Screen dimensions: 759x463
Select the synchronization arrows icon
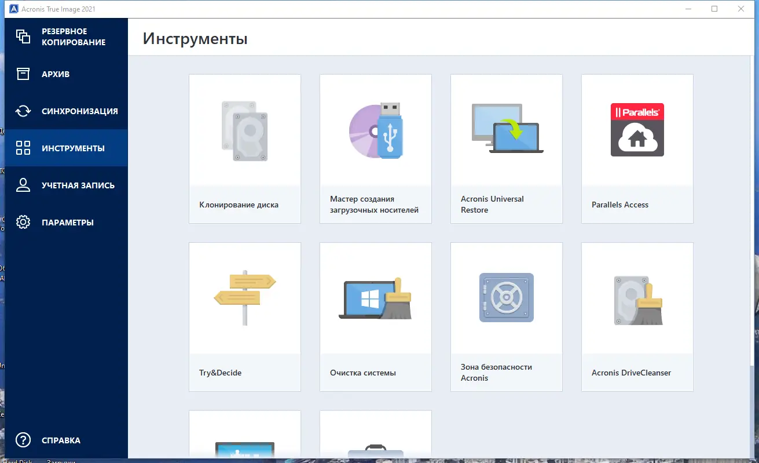[23, 111]
